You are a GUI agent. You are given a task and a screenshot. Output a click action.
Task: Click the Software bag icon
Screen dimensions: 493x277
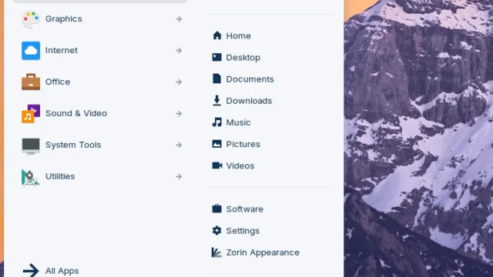216,209
